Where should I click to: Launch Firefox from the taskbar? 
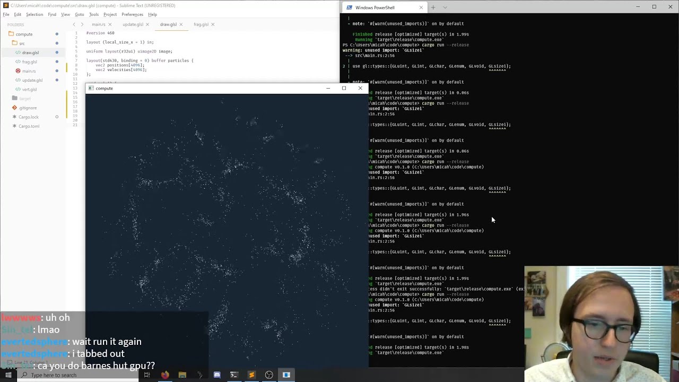click(165, 375)
